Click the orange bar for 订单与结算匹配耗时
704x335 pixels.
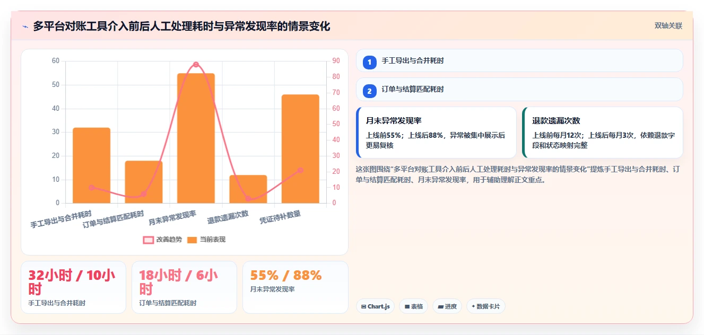click(x=144, y=182)
